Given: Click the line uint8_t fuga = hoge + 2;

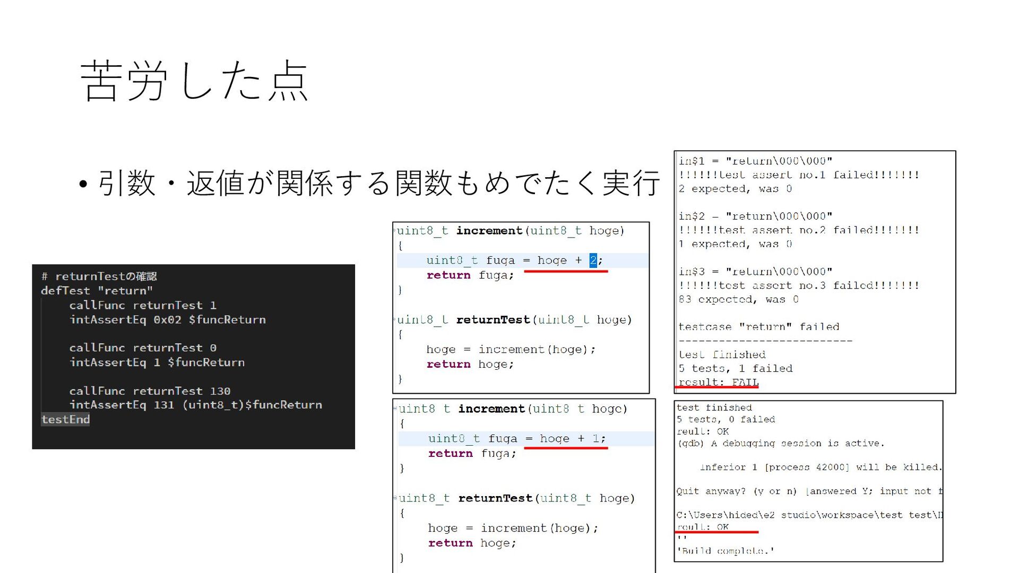Looking at the screenshot, I should [x=515, y=261].
